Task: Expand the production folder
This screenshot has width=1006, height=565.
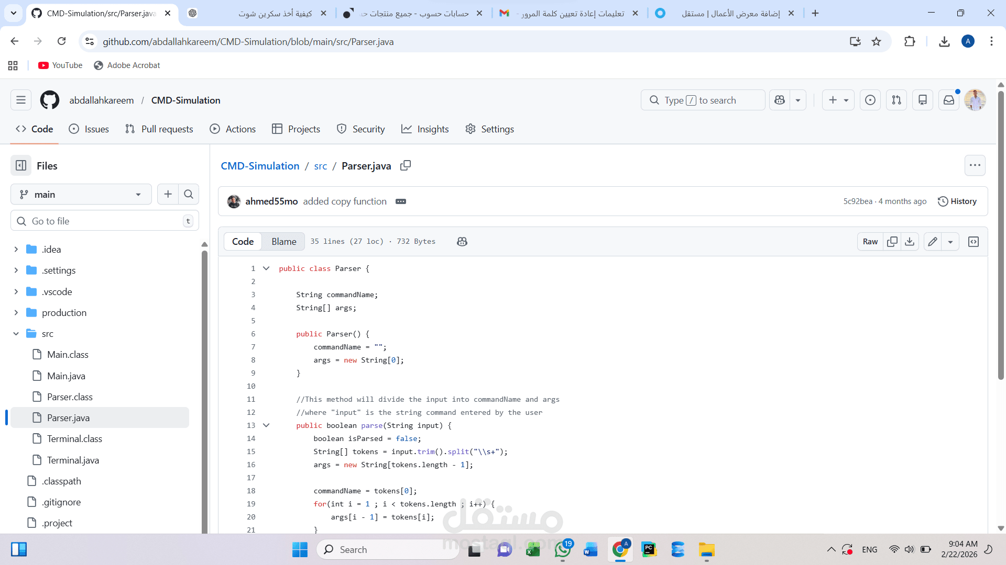Action: [x=16, y=313]
